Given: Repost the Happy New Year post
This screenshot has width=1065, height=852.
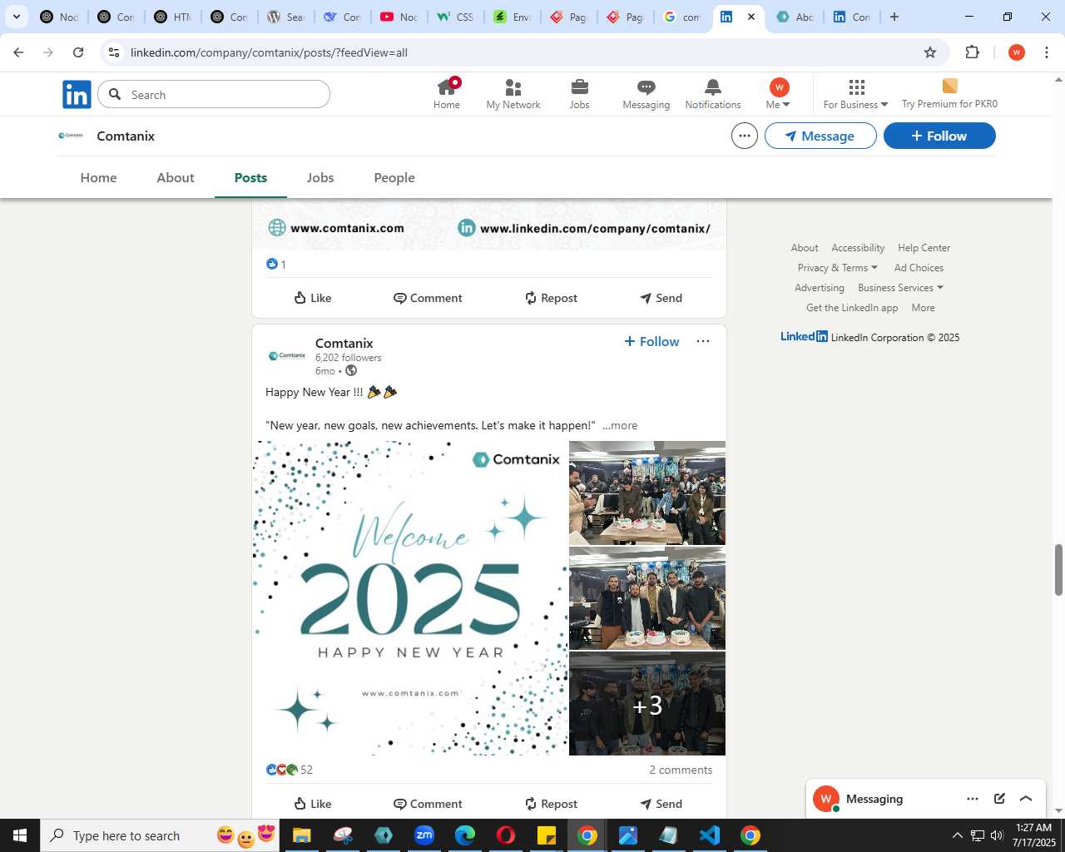Looking at the screenshot, I should click(551, 804).
